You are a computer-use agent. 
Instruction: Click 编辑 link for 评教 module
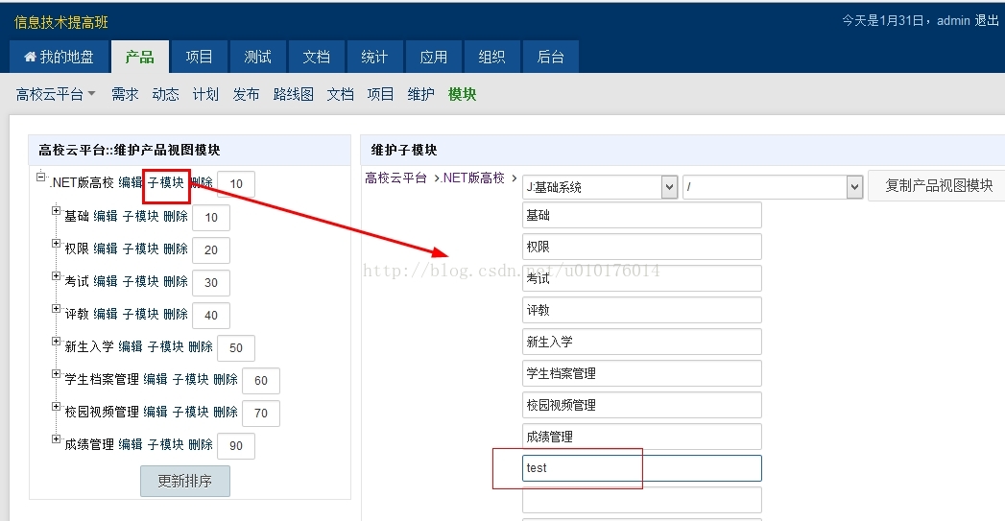pyautogui.click(x=106, y=315)
